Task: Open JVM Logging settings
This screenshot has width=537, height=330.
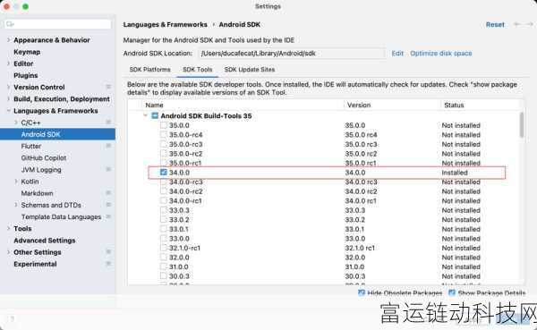Action: 41,169
